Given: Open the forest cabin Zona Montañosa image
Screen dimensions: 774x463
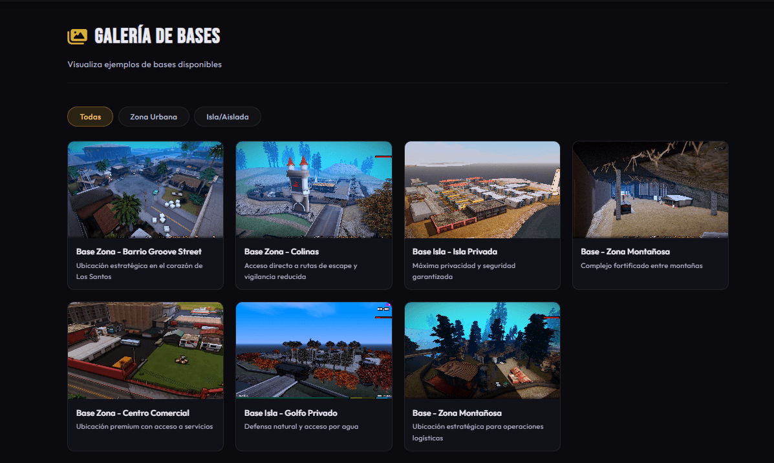Looking at the screenshot, I should [x=482, y=351].
